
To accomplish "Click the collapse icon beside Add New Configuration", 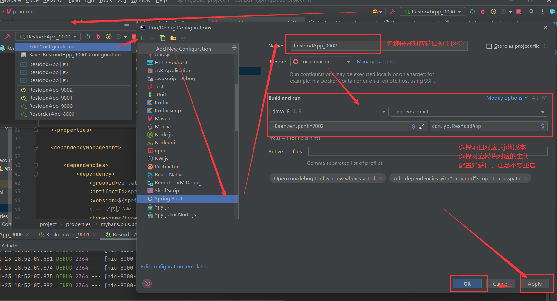I will (234, 48).
